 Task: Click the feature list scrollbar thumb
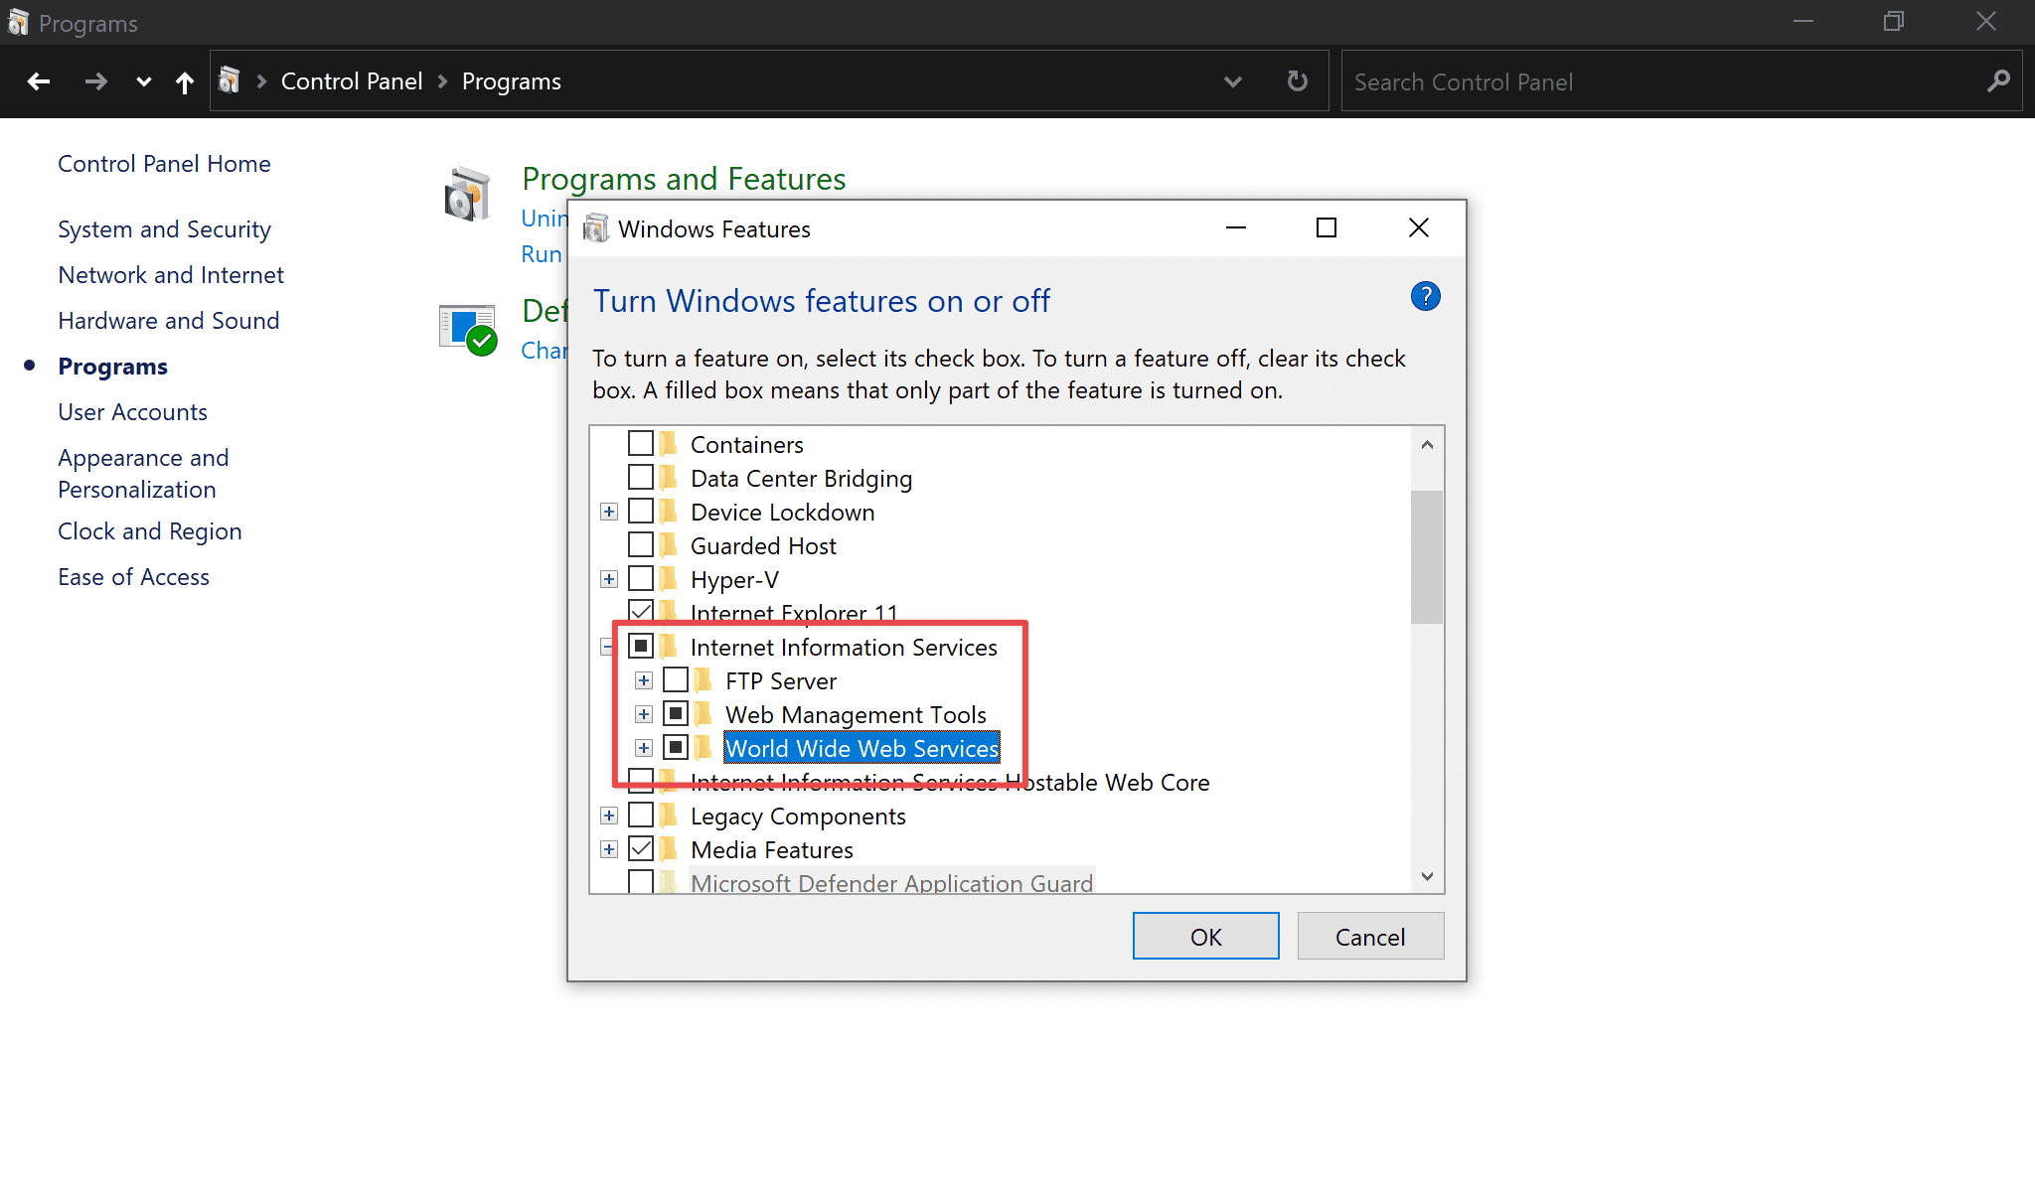(x=1427, y=557)
